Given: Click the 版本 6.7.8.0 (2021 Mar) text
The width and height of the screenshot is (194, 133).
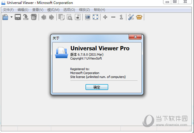Looking at the screenshot, I should 87,54.
